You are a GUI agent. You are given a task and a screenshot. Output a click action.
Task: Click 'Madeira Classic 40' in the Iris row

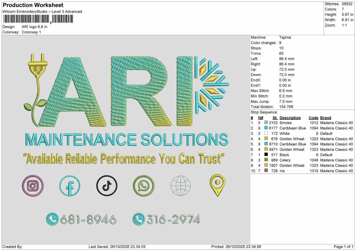tap(337, 171)
